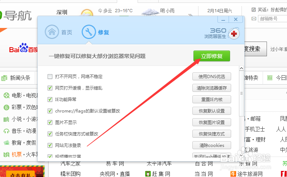
Task: Click the 电影 film reel icon
Action: (x=6, y=95)
